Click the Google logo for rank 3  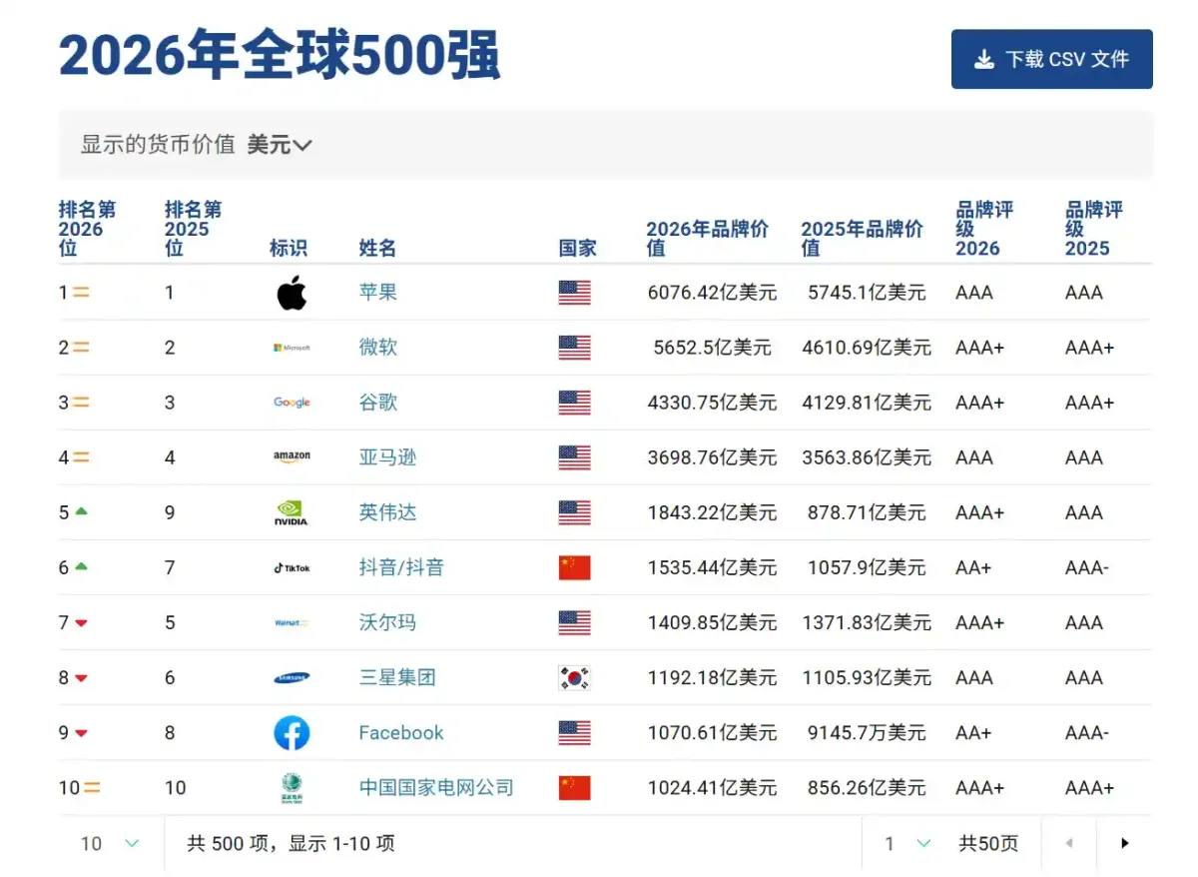point(292,403)
